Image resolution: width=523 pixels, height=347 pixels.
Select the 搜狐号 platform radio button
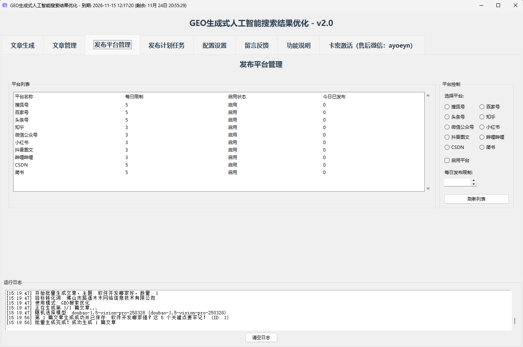[x=446, y=107]
